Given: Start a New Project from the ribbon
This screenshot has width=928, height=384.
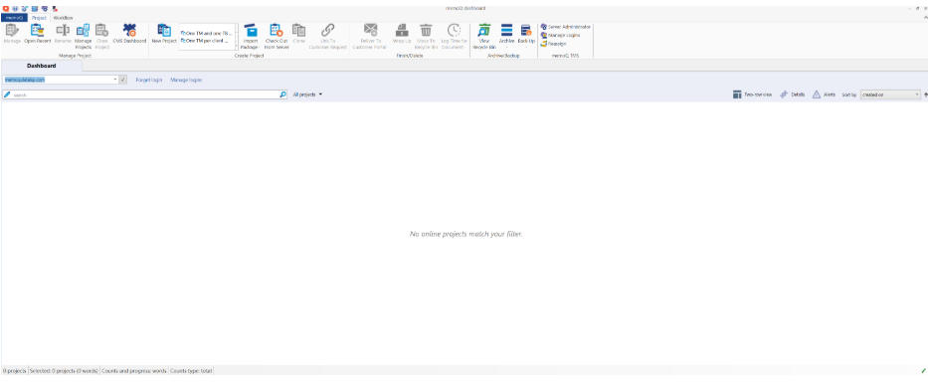Looking at the screenshot, I should point(164,34).
